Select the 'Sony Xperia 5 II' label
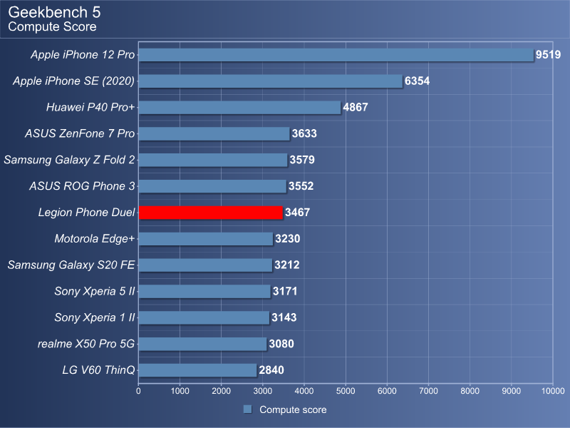The width and height of the screenshot is (570, 428). click(x=95, y=291)
